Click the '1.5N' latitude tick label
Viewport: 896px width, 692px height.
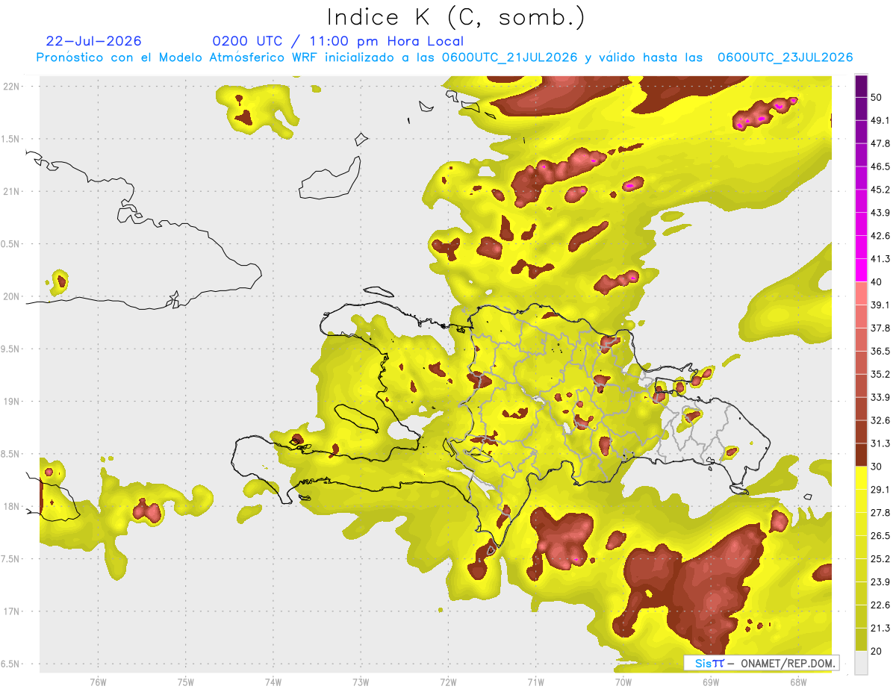coord(10,139)
